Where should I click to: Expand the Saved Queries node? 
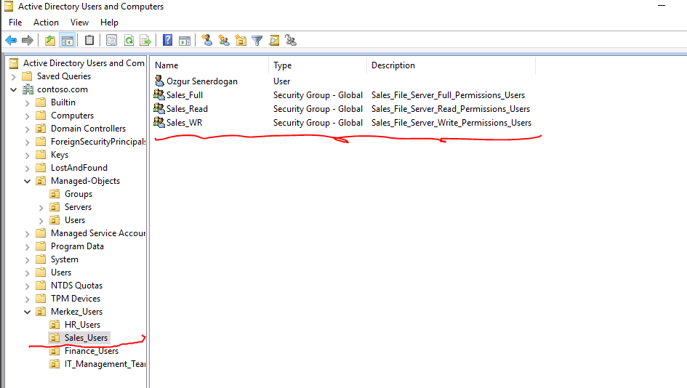14,77
